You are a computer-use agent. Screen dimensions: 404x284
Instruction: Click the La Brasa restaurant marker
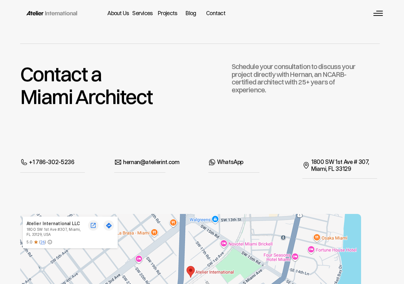tap(154, 233)
